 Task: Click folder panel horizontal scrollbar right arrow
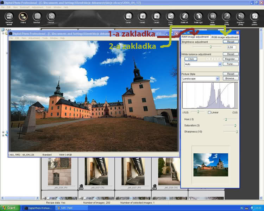point(38,198)
